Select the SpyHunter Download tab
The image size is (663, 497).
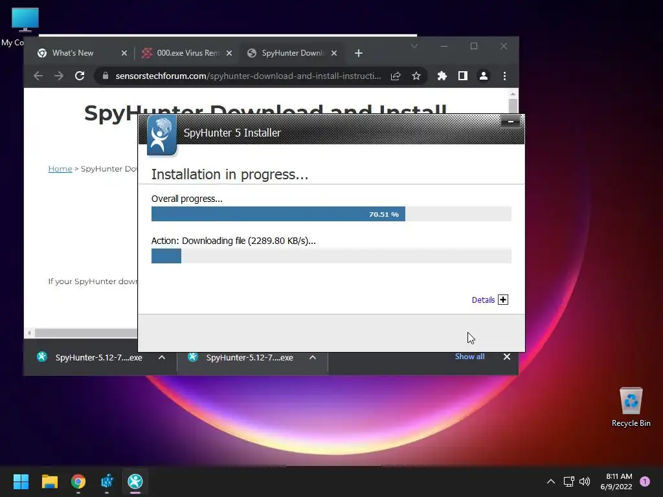pyautogui.click(x=293, y=53)
